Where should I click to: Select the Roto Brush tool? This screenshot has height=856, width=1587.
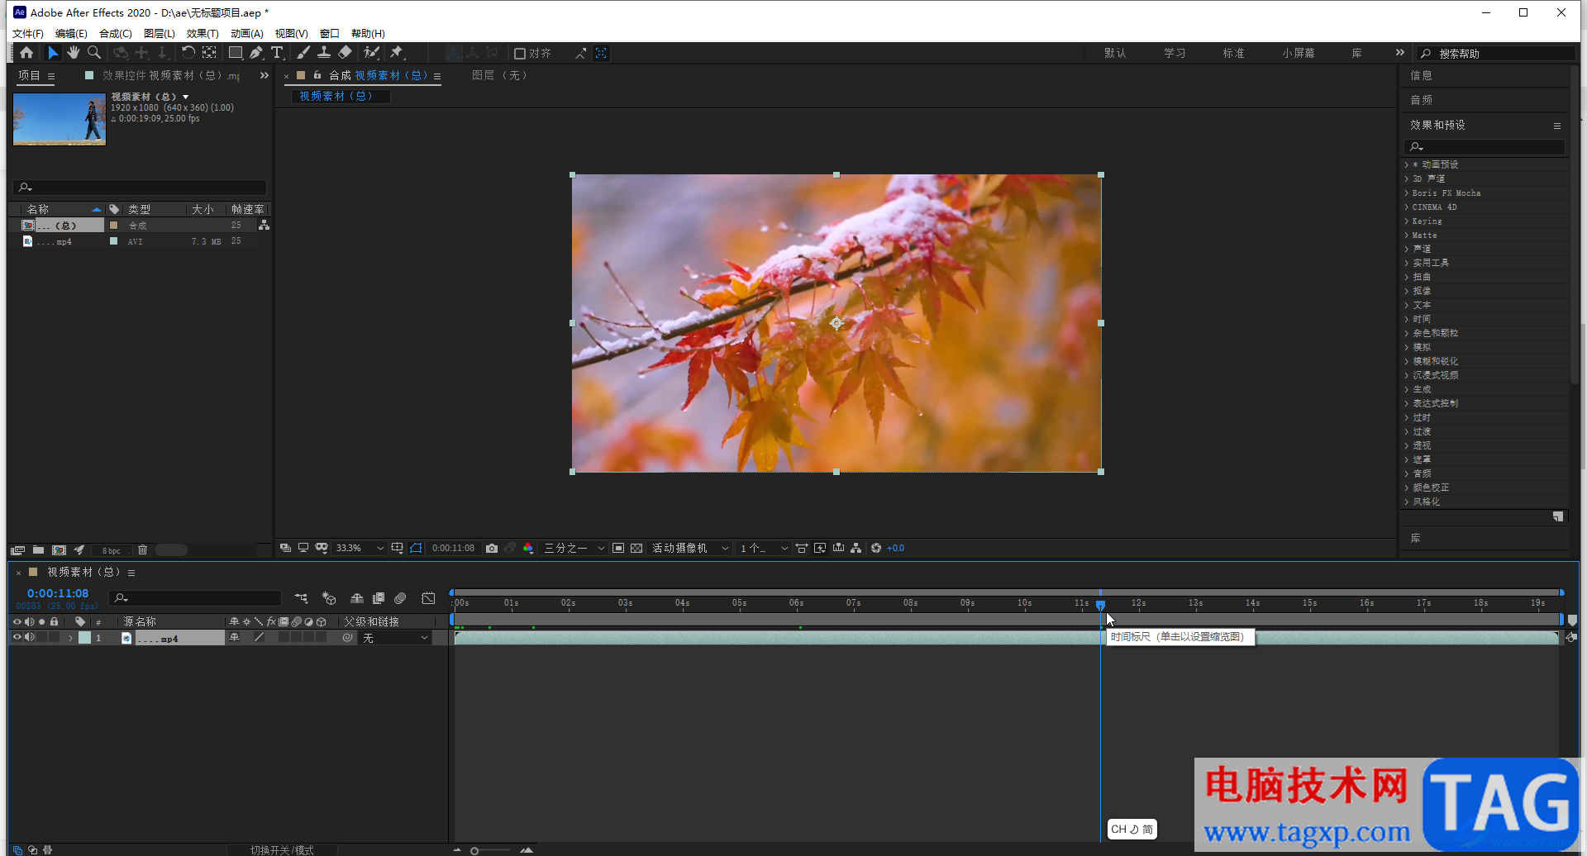372,53
